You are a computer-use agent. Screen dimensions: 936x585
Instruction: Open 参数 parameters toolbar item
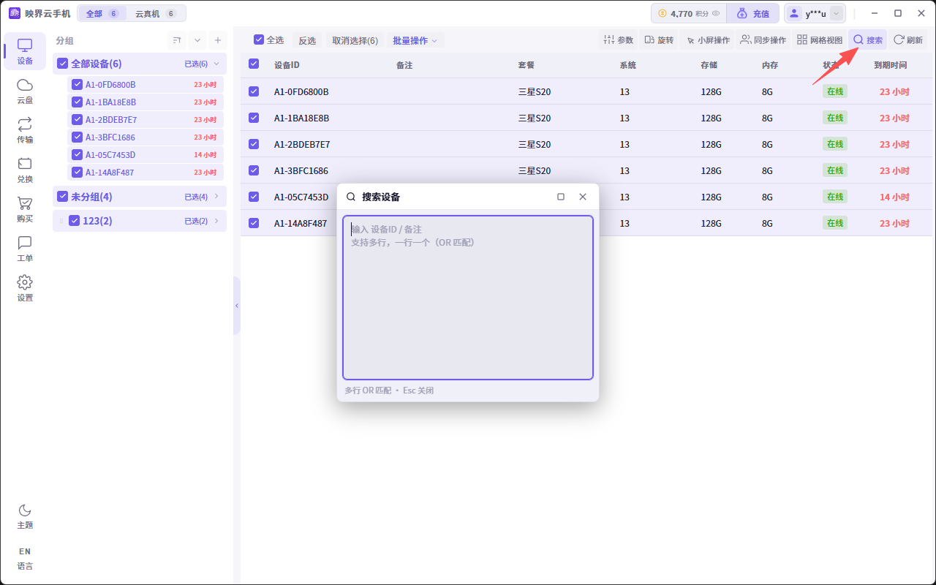pyautogui.click(x=618, y=40)
